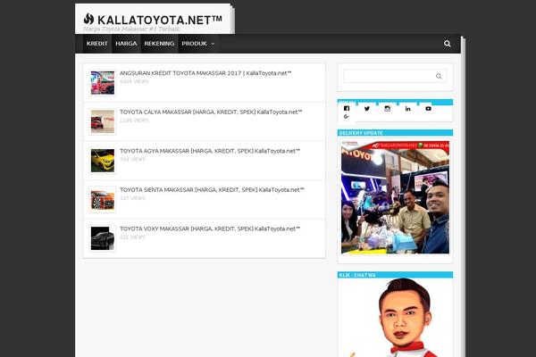The width and height of the screenshot is (536, 357).
Task: Expand the PRODUK dropdown chevron
Action: 213,44
